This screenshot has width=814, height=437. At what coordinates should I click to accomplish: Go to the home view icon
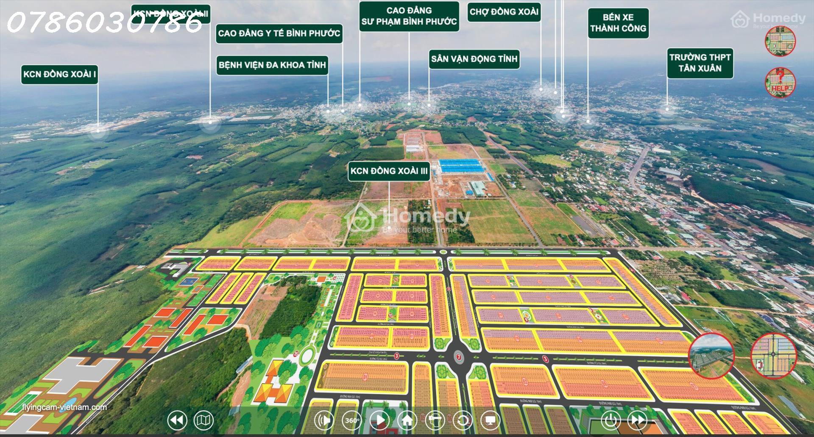(x=407, y=420)
